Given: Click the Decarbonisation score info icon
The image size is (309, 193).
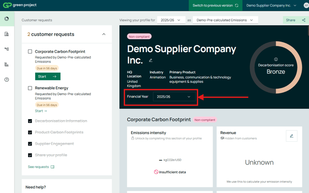Looking at the screenshot, I should [x=276, y=60].
